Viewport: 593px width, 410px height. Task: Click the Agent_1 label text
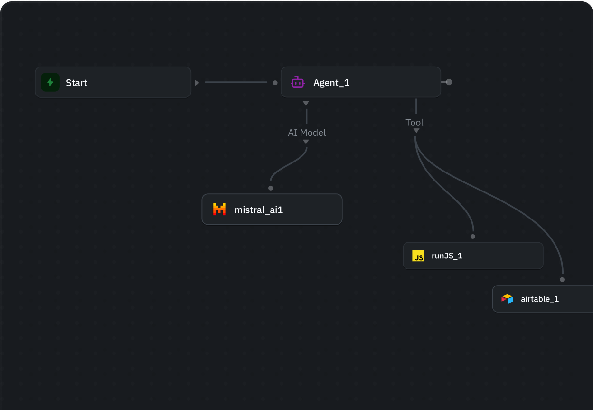click(331, 83)
